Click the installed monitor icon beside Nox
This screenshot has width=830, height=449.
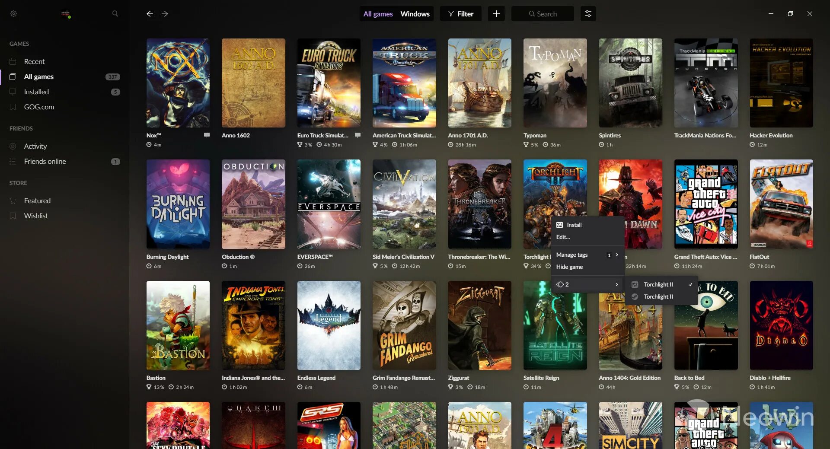coord(207,135)
